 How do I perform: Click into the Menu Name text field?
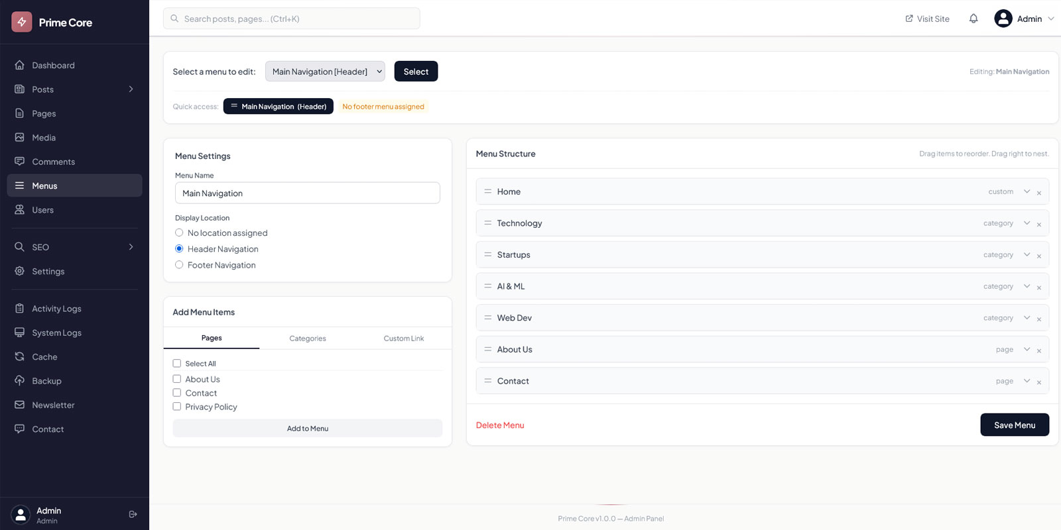[x=307, y=193]
